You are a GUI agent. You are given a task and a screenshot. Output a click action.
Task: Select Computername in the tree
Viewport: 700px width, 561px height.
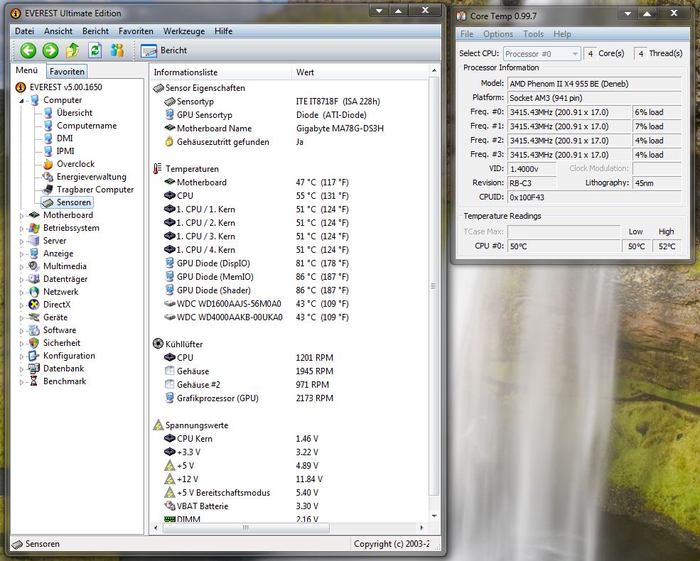pos(87,126)
